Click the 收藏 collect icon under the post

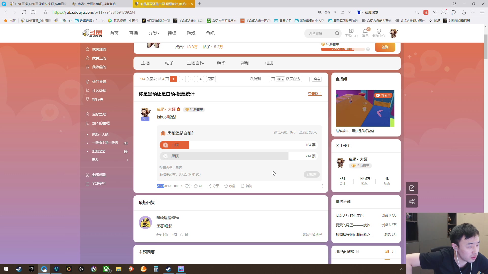pyautogui.click(x=230, y=186)
